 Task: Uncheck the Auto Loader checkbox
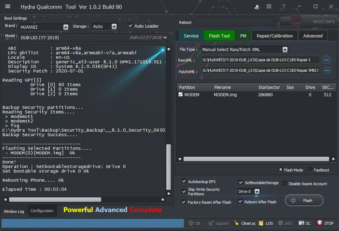click(130, 26)
